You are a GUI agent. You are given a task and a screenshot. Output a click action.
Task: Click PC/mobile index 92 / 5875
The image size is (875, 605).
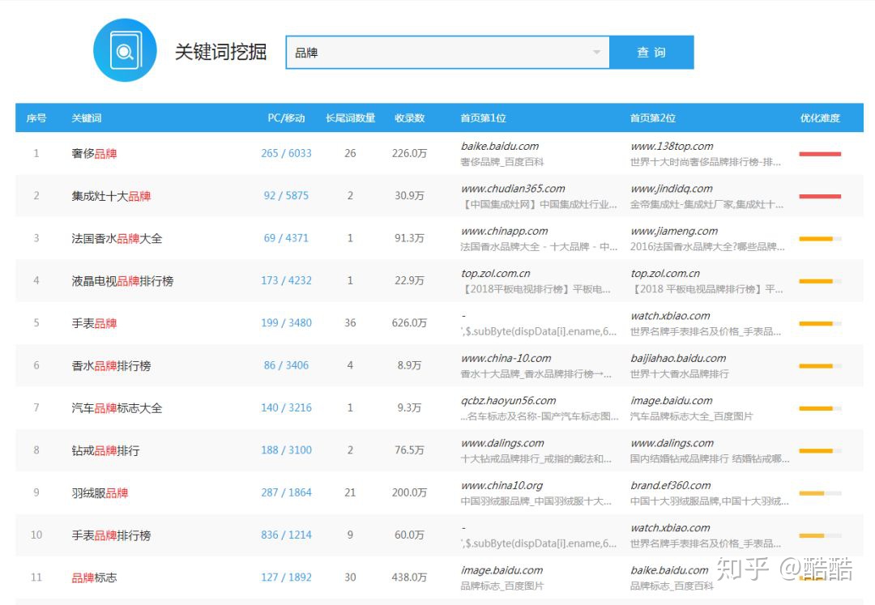[x=286, y=196]
